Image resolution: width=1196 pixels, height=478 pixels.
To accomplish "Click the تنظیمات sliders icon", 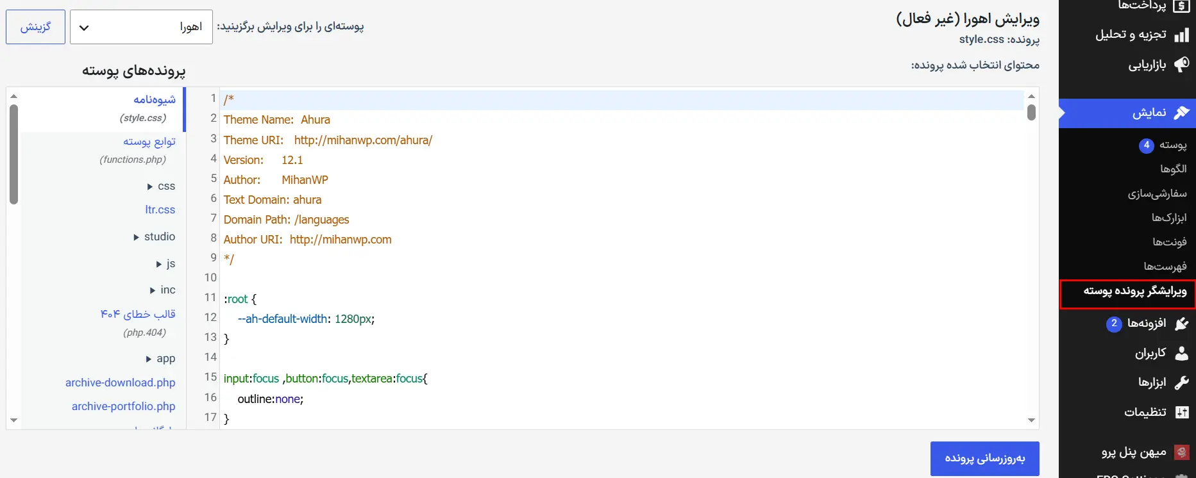I will 1181,412.
